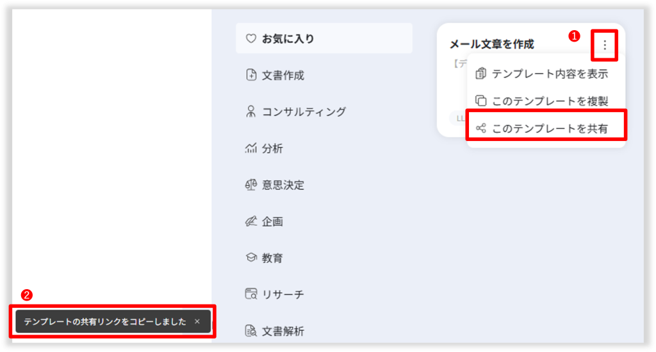Open the お気に入り category
This screenshot has width=656, height=352.
point(288,38)
